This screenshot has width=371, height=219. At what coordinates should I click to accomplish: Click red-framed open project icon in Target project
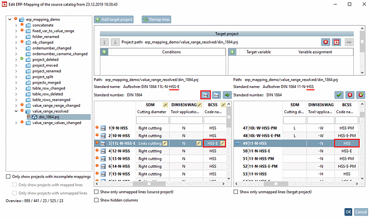tap(336, 42)
